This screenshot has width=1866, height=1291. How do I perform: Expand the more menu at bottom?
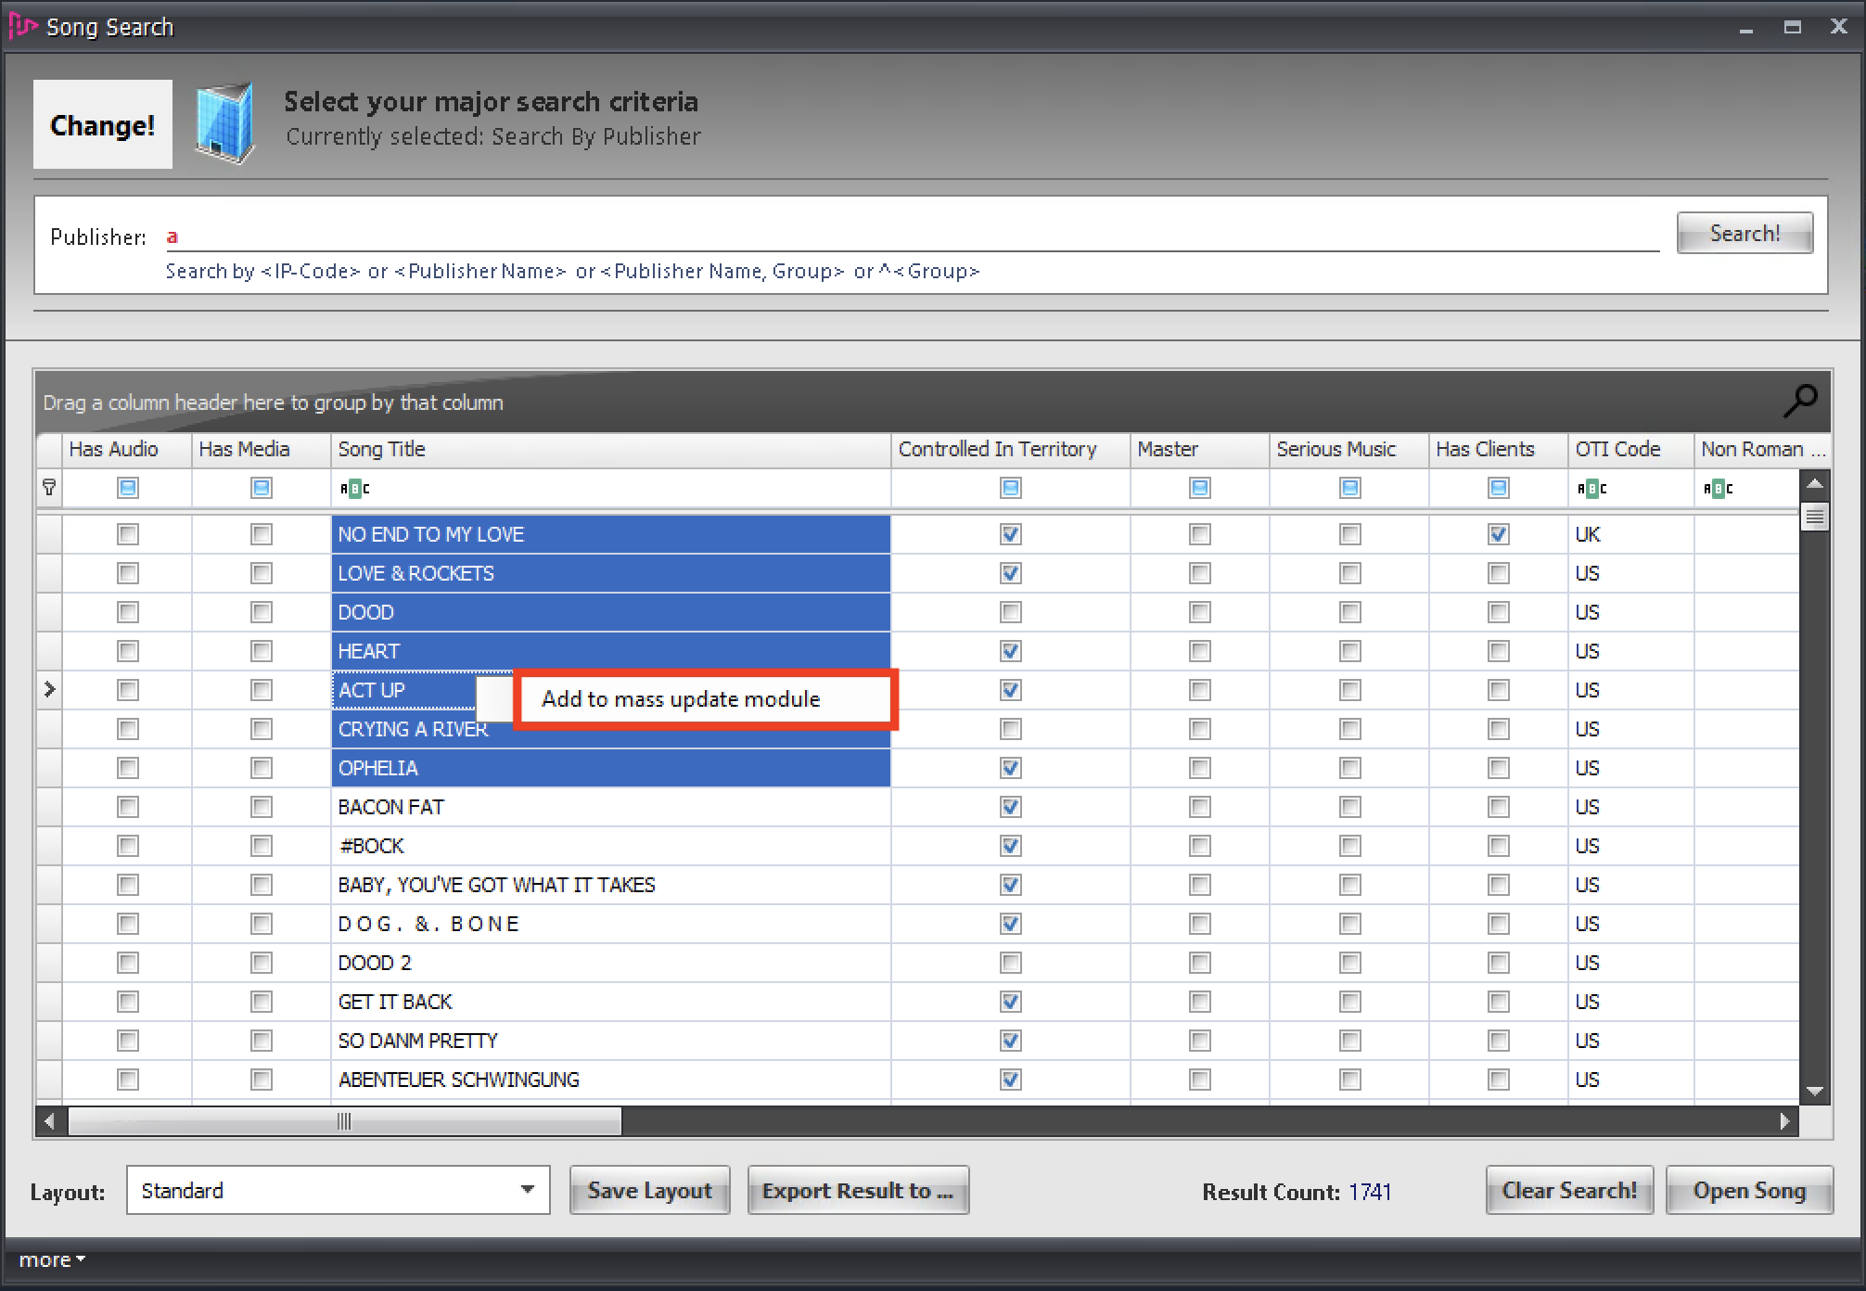tap(52, 1259)
